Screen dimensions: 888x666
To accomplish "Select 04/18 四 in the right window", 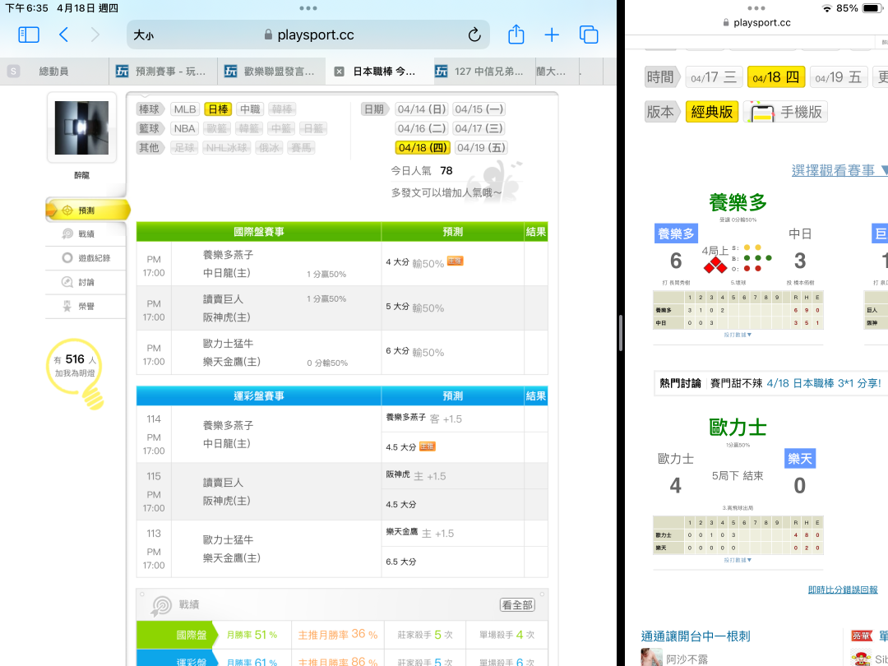I will (776, 77).
